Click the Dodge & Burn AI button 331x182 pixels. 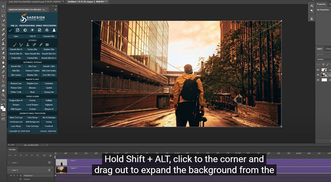click(16, 101)
